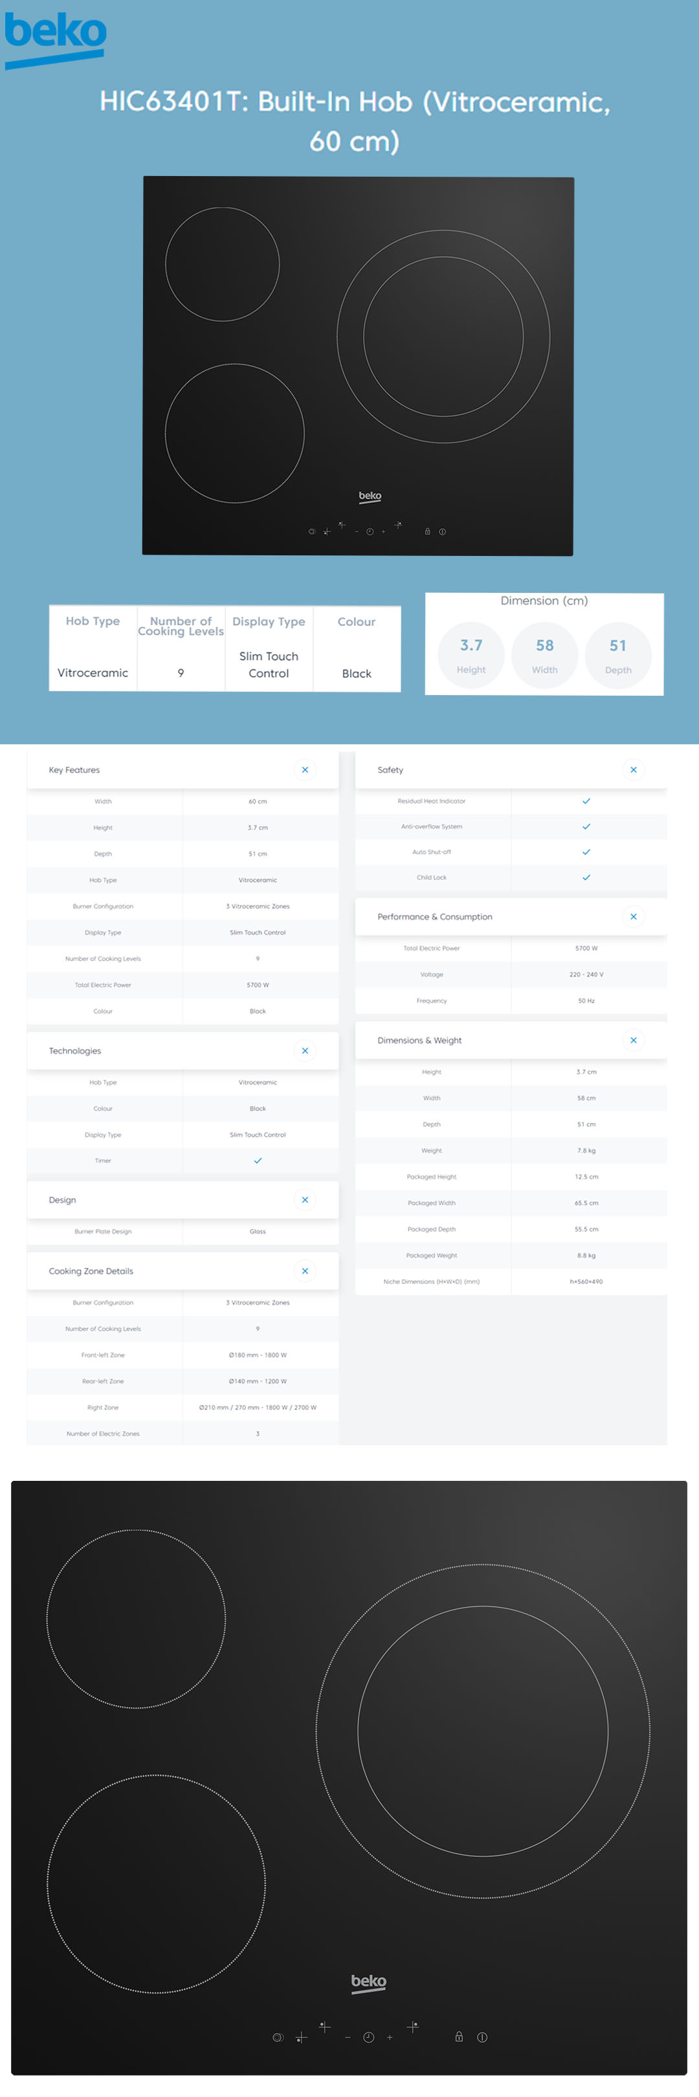Click the beko brand mark on the large hob
This screenshot has height=2097, width=699.
(369, 1981)
